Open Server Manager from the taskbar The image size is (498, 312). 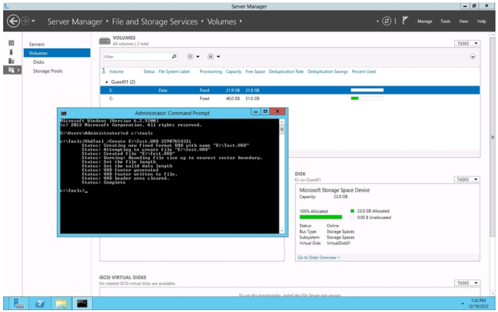19,304
